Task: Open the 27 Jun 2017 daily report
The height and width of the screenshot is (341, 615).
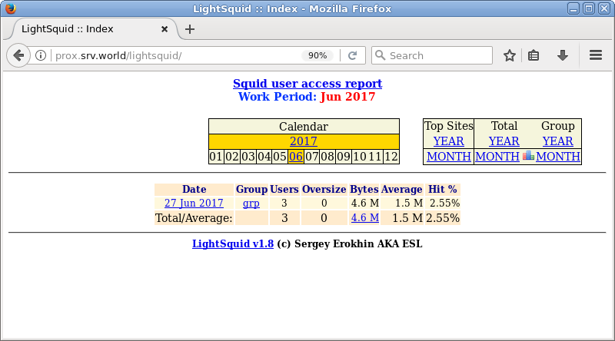Action: point(194,203)
